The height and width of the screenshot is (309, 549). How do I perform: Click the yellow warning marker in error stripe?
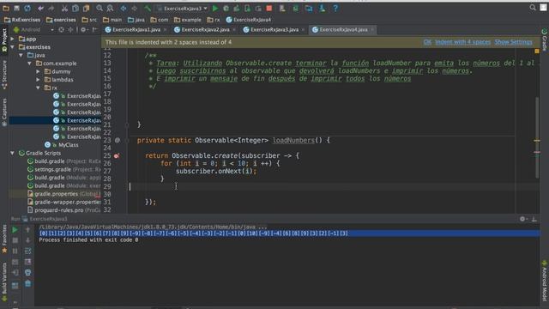pos(537,141)
